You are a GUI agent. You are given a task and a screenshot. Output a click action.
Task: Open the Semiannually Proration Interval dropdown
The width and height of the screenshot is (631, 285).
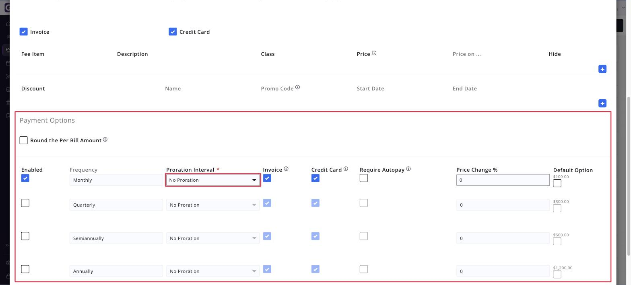213,238
